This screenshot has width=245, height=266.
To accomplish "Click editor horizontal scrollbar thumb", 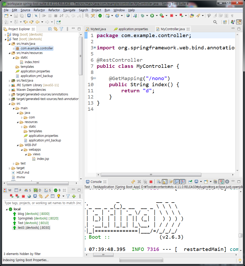I will click(x=151, y=175).
